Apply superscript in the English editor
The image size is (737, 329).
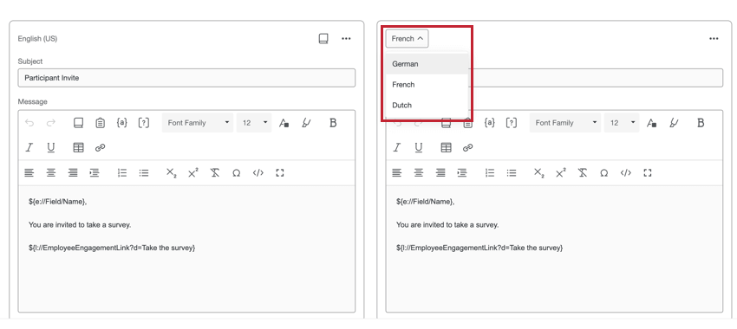pyautogui.click(x=193, y=173)
